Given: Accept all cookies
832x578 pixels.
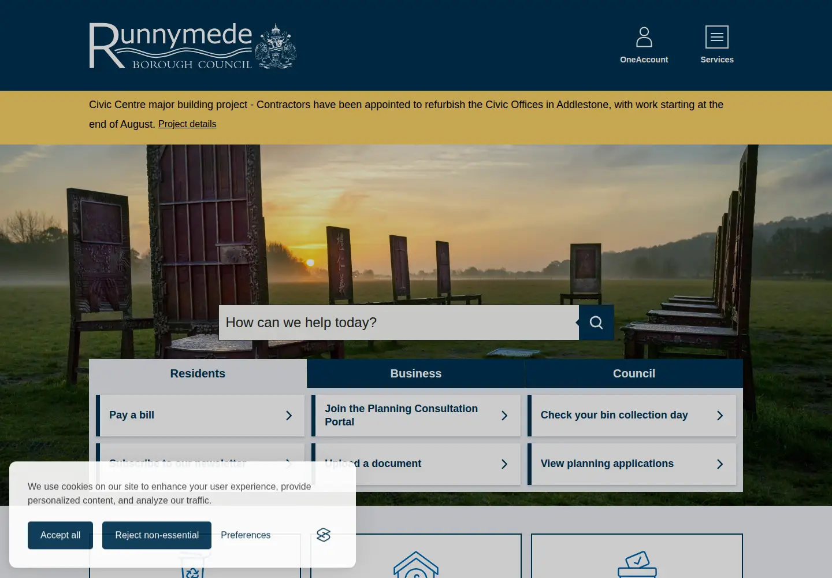Looking at the screenshot, I should (60, 535).
